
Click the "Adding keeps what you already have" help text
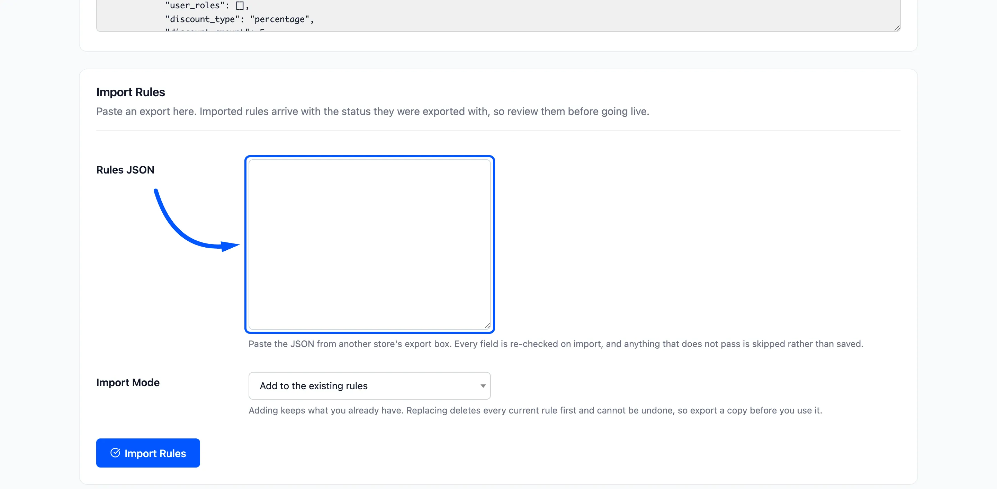click(535, 410)
